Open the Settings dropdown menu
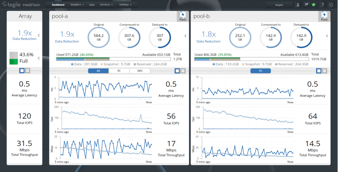 [x=126, y=5]
